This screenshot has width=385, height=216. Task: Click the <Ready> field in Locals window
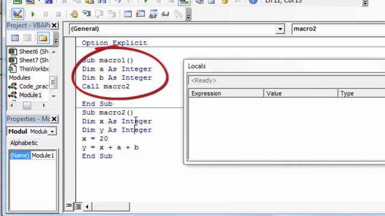[x=287, y=80]
